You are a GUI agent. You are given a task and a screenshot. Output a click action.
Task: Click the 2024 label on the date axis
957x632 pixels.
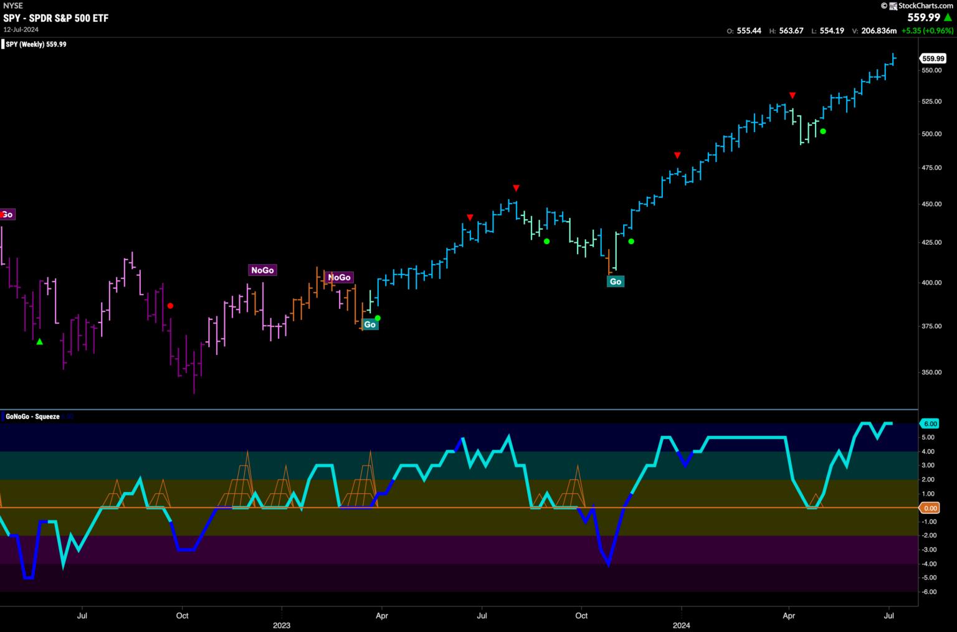681,625
